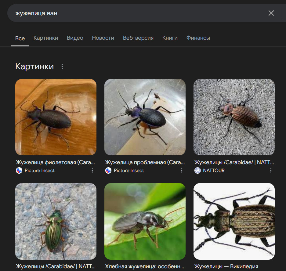Open the Финансы tab
Screen dimensions: 286x271
(198, 38)
